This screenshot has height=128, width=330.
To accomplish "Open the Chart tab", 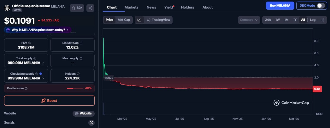I will (x=112, y=7).
